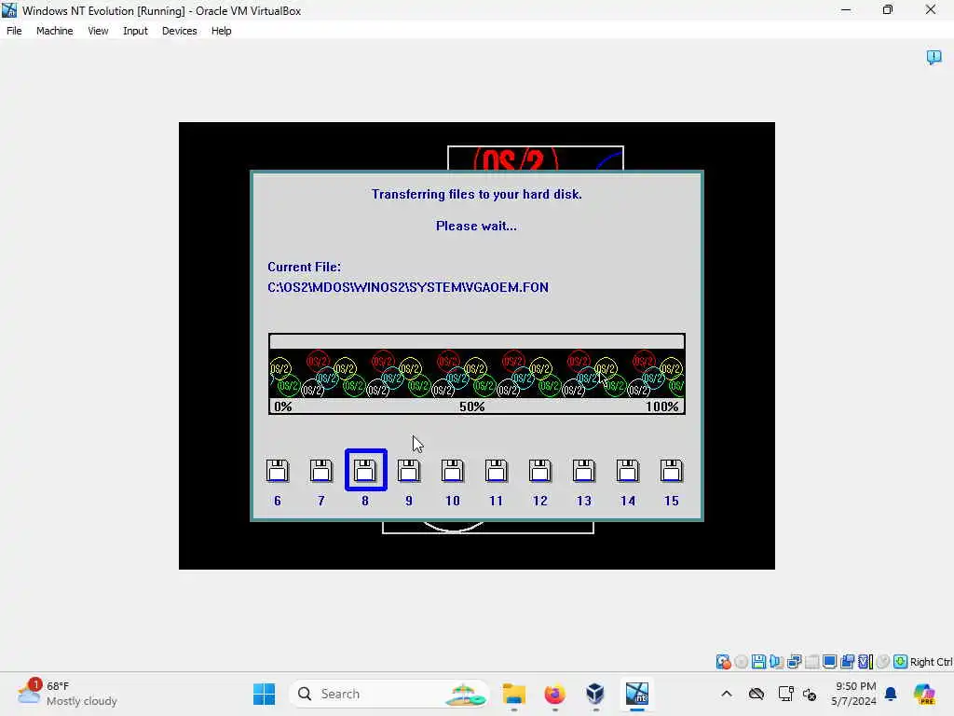The image size is (954, 716).
Task: Open the Machine menu
Action: click(x=54, y=31)
